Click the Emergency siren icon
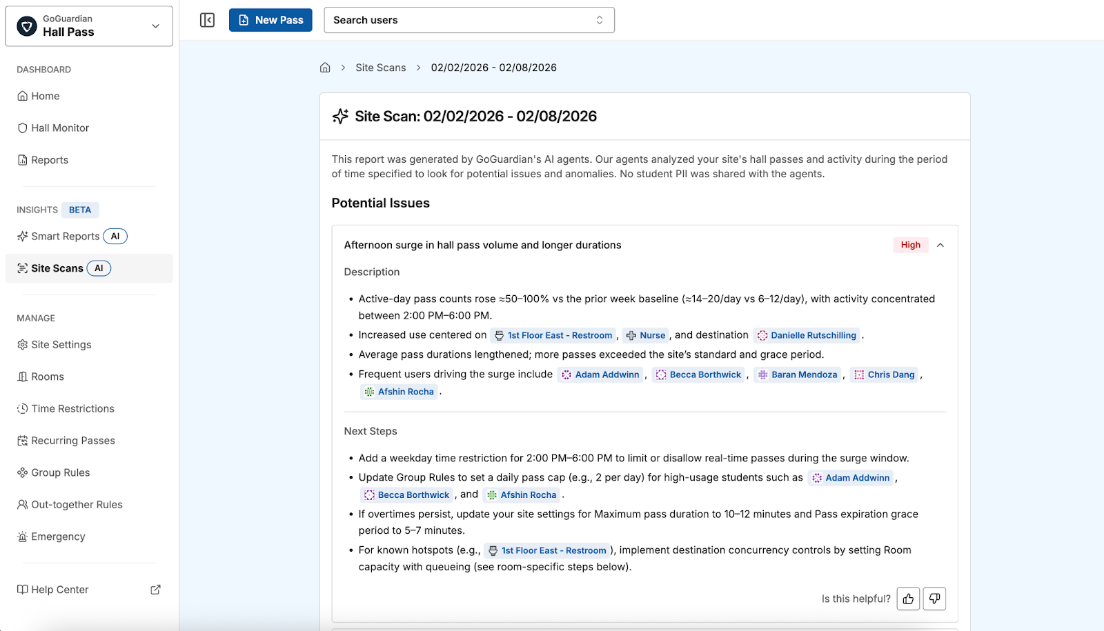1104x631 pixels. pos(23,537)
